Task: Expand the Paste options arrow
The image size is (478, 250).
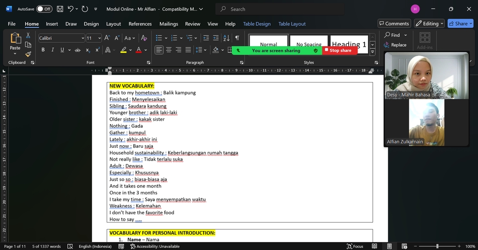Action: (x=15, y=54)
